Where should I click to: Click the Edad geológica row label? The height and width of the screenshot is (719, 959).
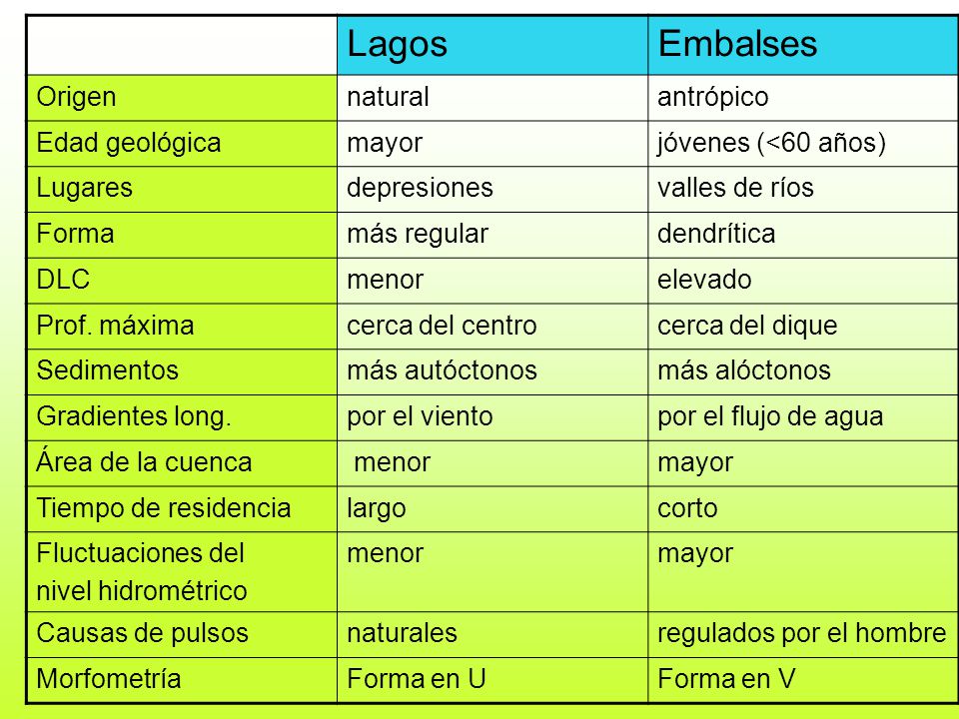(x=182, y=144)
